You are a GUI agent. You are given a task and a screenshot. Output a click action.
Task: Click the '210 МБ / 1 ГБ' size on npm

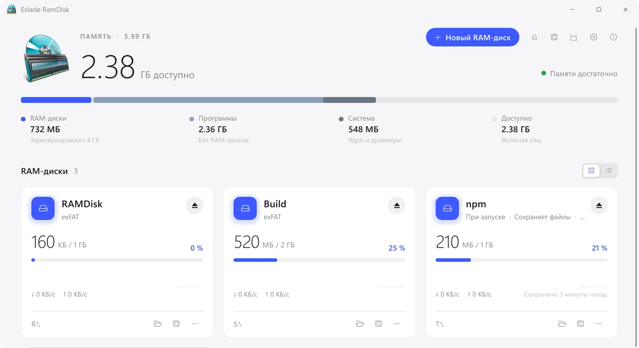pyautogui.click(x=464, y=243)
